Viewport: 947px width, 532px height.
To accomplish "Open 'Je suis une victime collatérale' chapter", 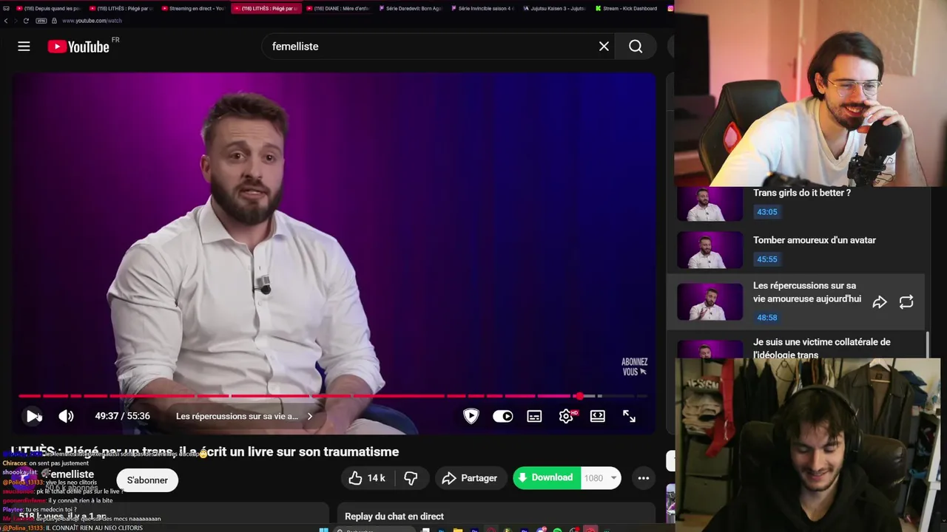I will [x=822, y=349].
